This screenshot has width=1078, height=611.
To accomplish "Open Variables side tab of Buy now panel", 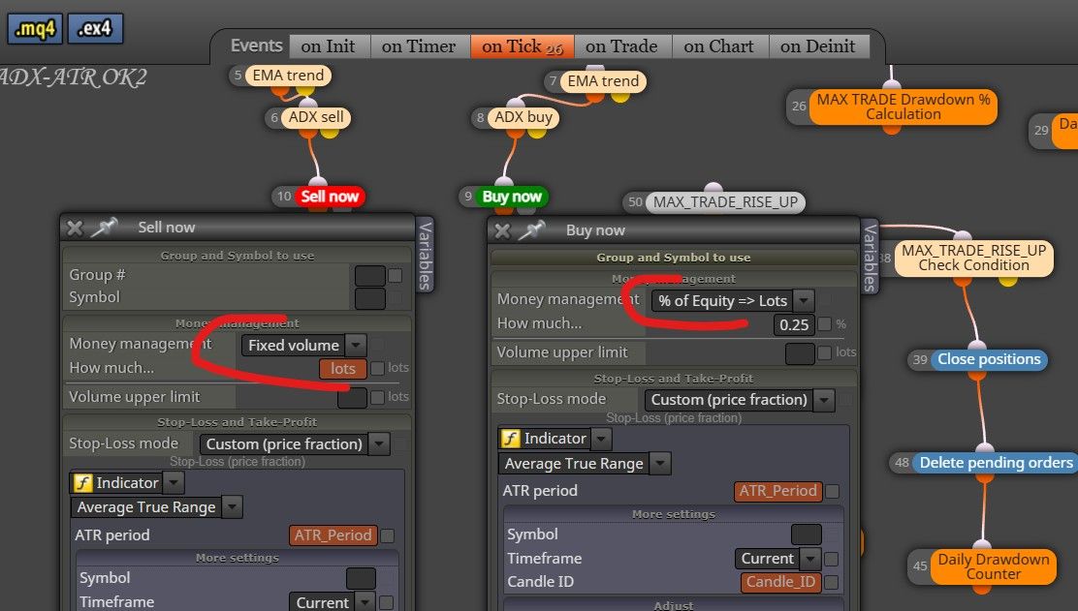I will coord(870,259).
